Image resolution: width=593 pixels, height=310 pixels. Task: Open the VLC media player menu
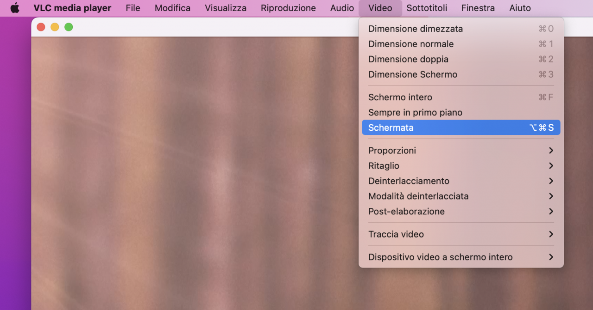(x=72, y=8)
